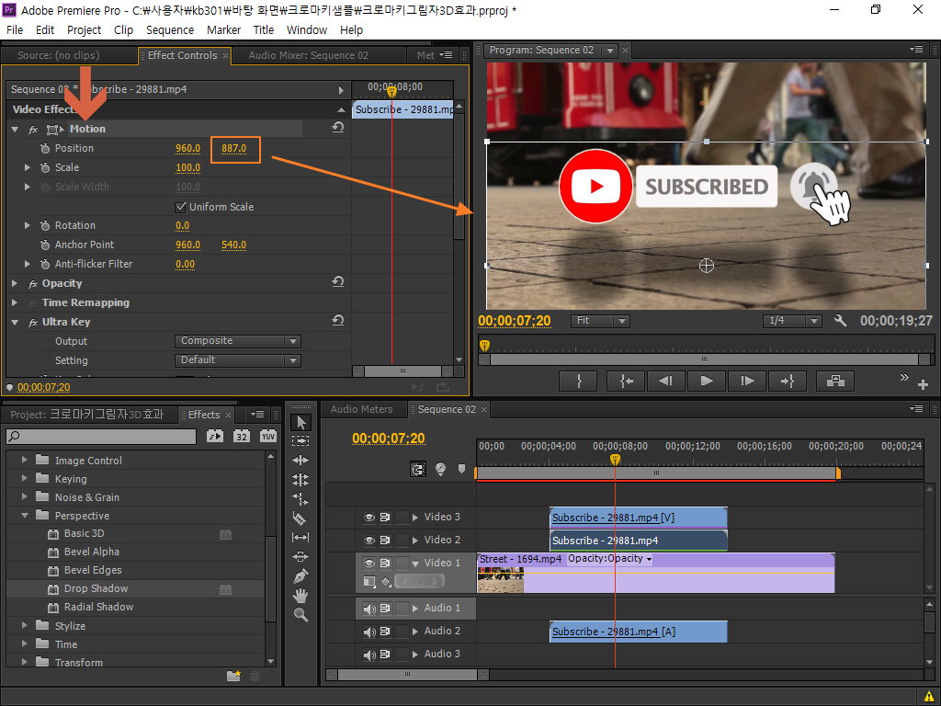
Task: Select the Pen tool
Action: (300, 576)
